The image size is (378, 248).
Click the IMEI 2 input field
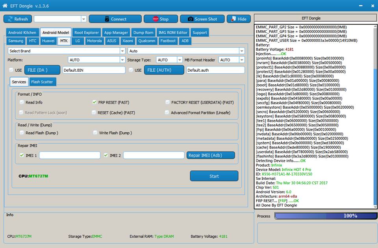[154, 155]
